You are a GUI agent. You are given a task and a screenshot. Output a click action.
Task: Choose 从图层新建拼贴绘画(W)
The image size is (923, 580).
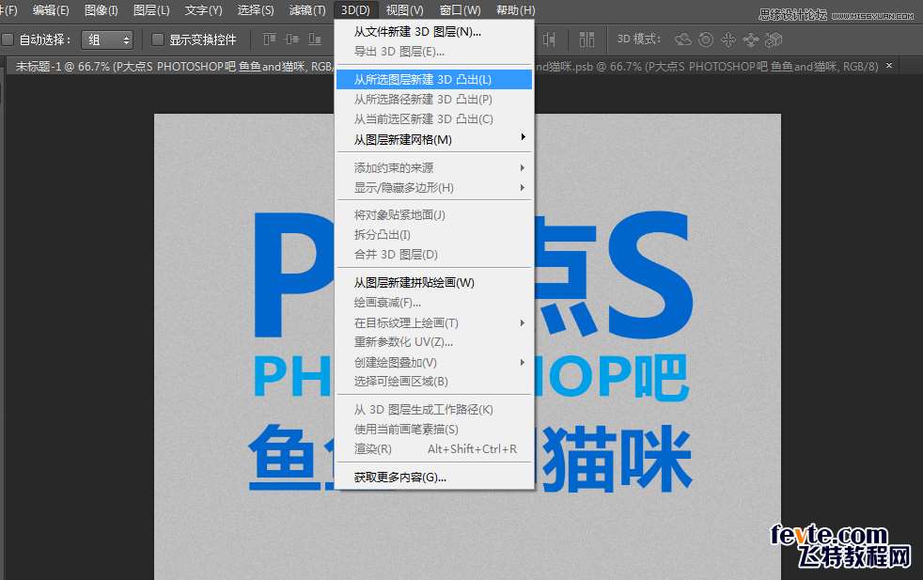434,283
